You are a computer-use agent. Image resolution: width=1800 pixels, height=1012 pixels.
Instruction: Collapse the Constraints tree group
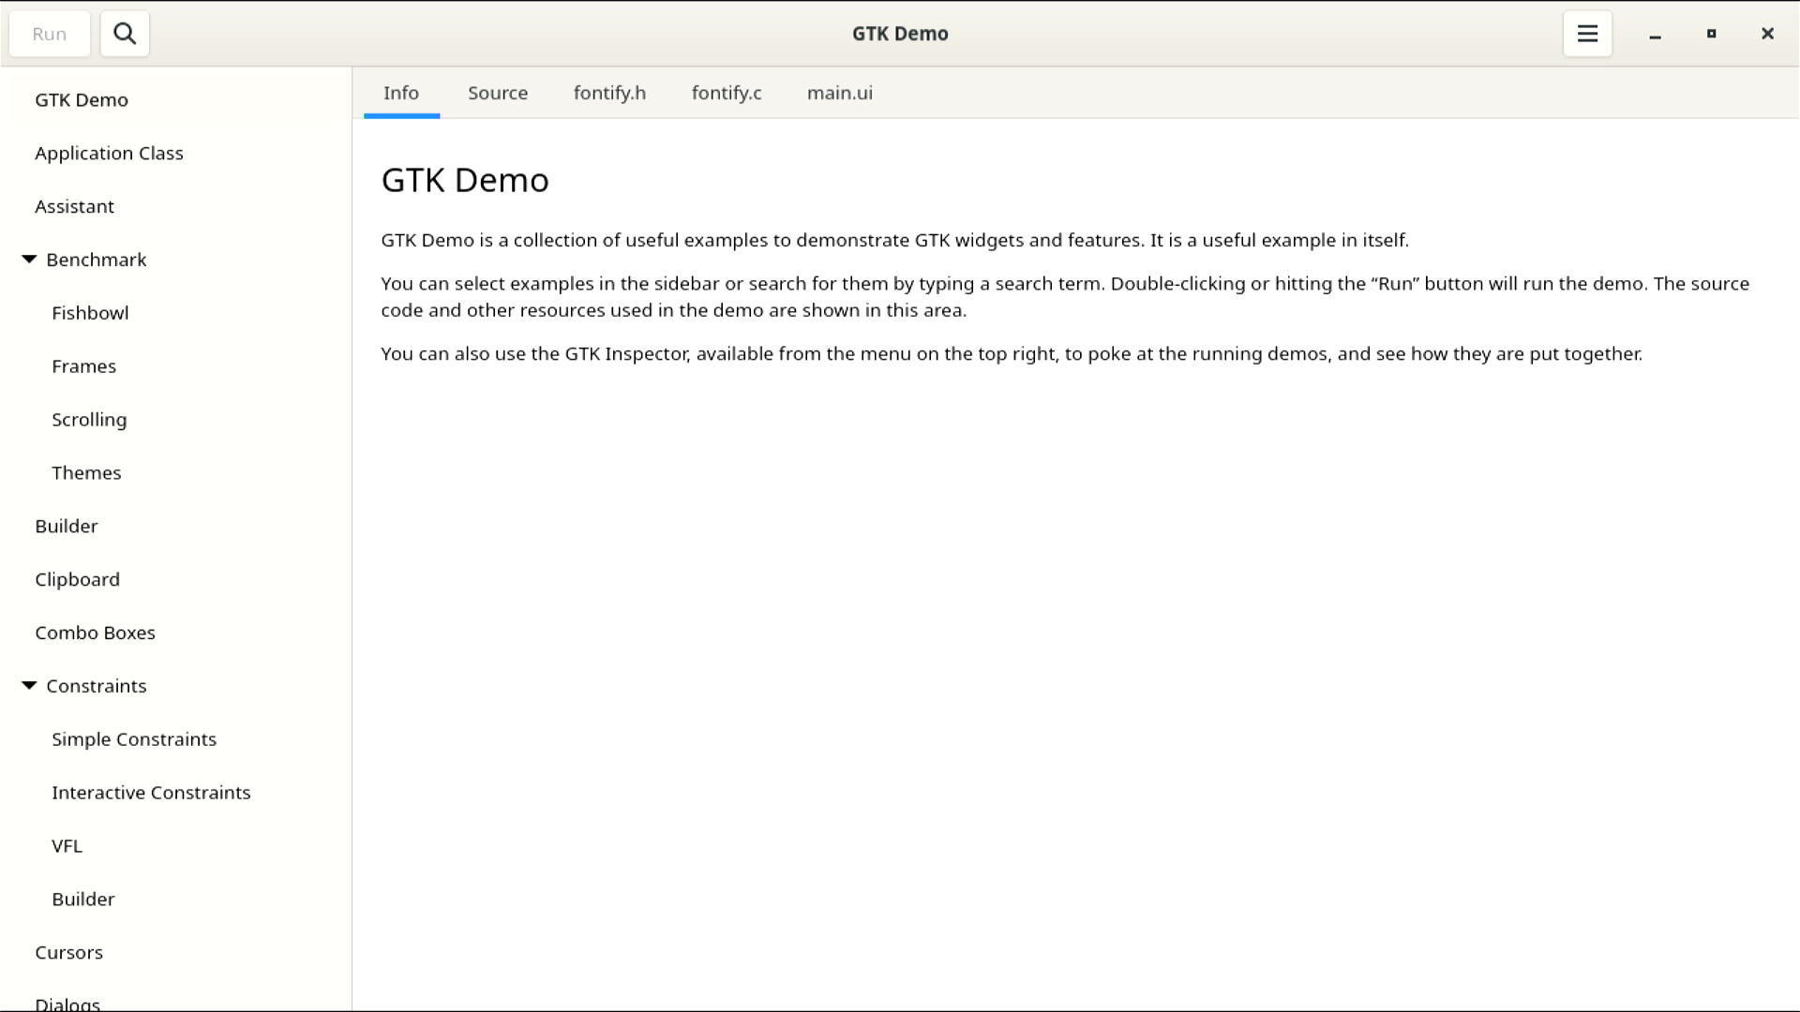(29, 686)
